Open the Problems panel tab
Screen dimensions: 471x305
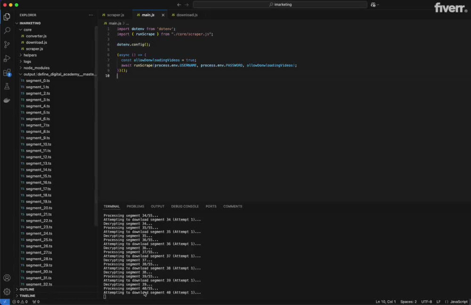[x=135, y=206]
